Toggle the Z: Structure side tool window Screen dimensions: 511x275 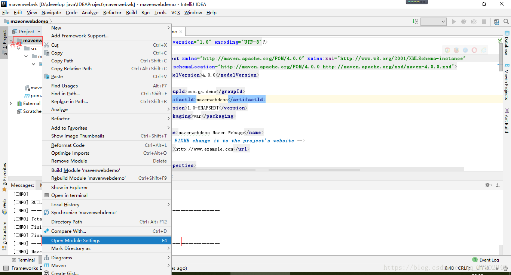click(x=4, y=235)
